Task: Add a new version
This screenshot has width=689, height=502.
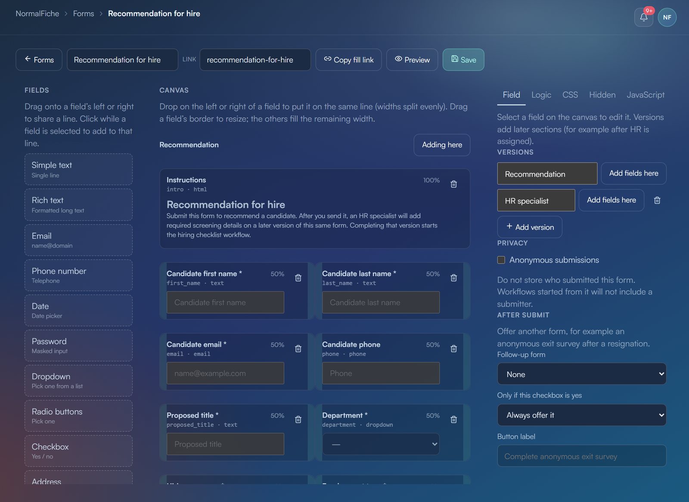Action: click(x=530, y=227)
